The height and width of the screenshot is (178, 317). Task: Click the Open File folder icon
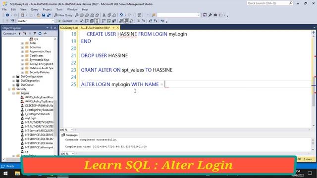pyautogui.click(x=38, y=15)
